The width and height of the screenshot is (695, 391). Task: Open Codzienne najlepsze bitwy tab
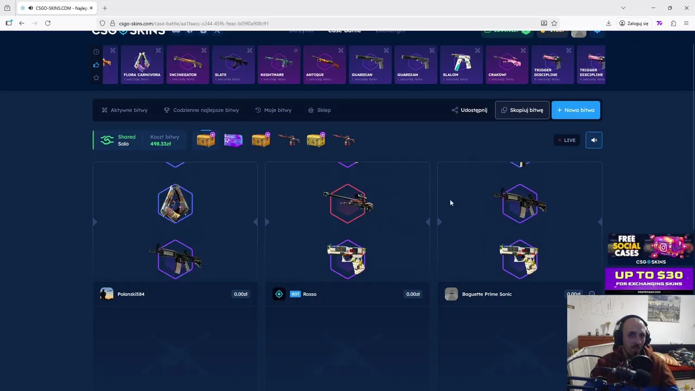click(x=201, y=110)
